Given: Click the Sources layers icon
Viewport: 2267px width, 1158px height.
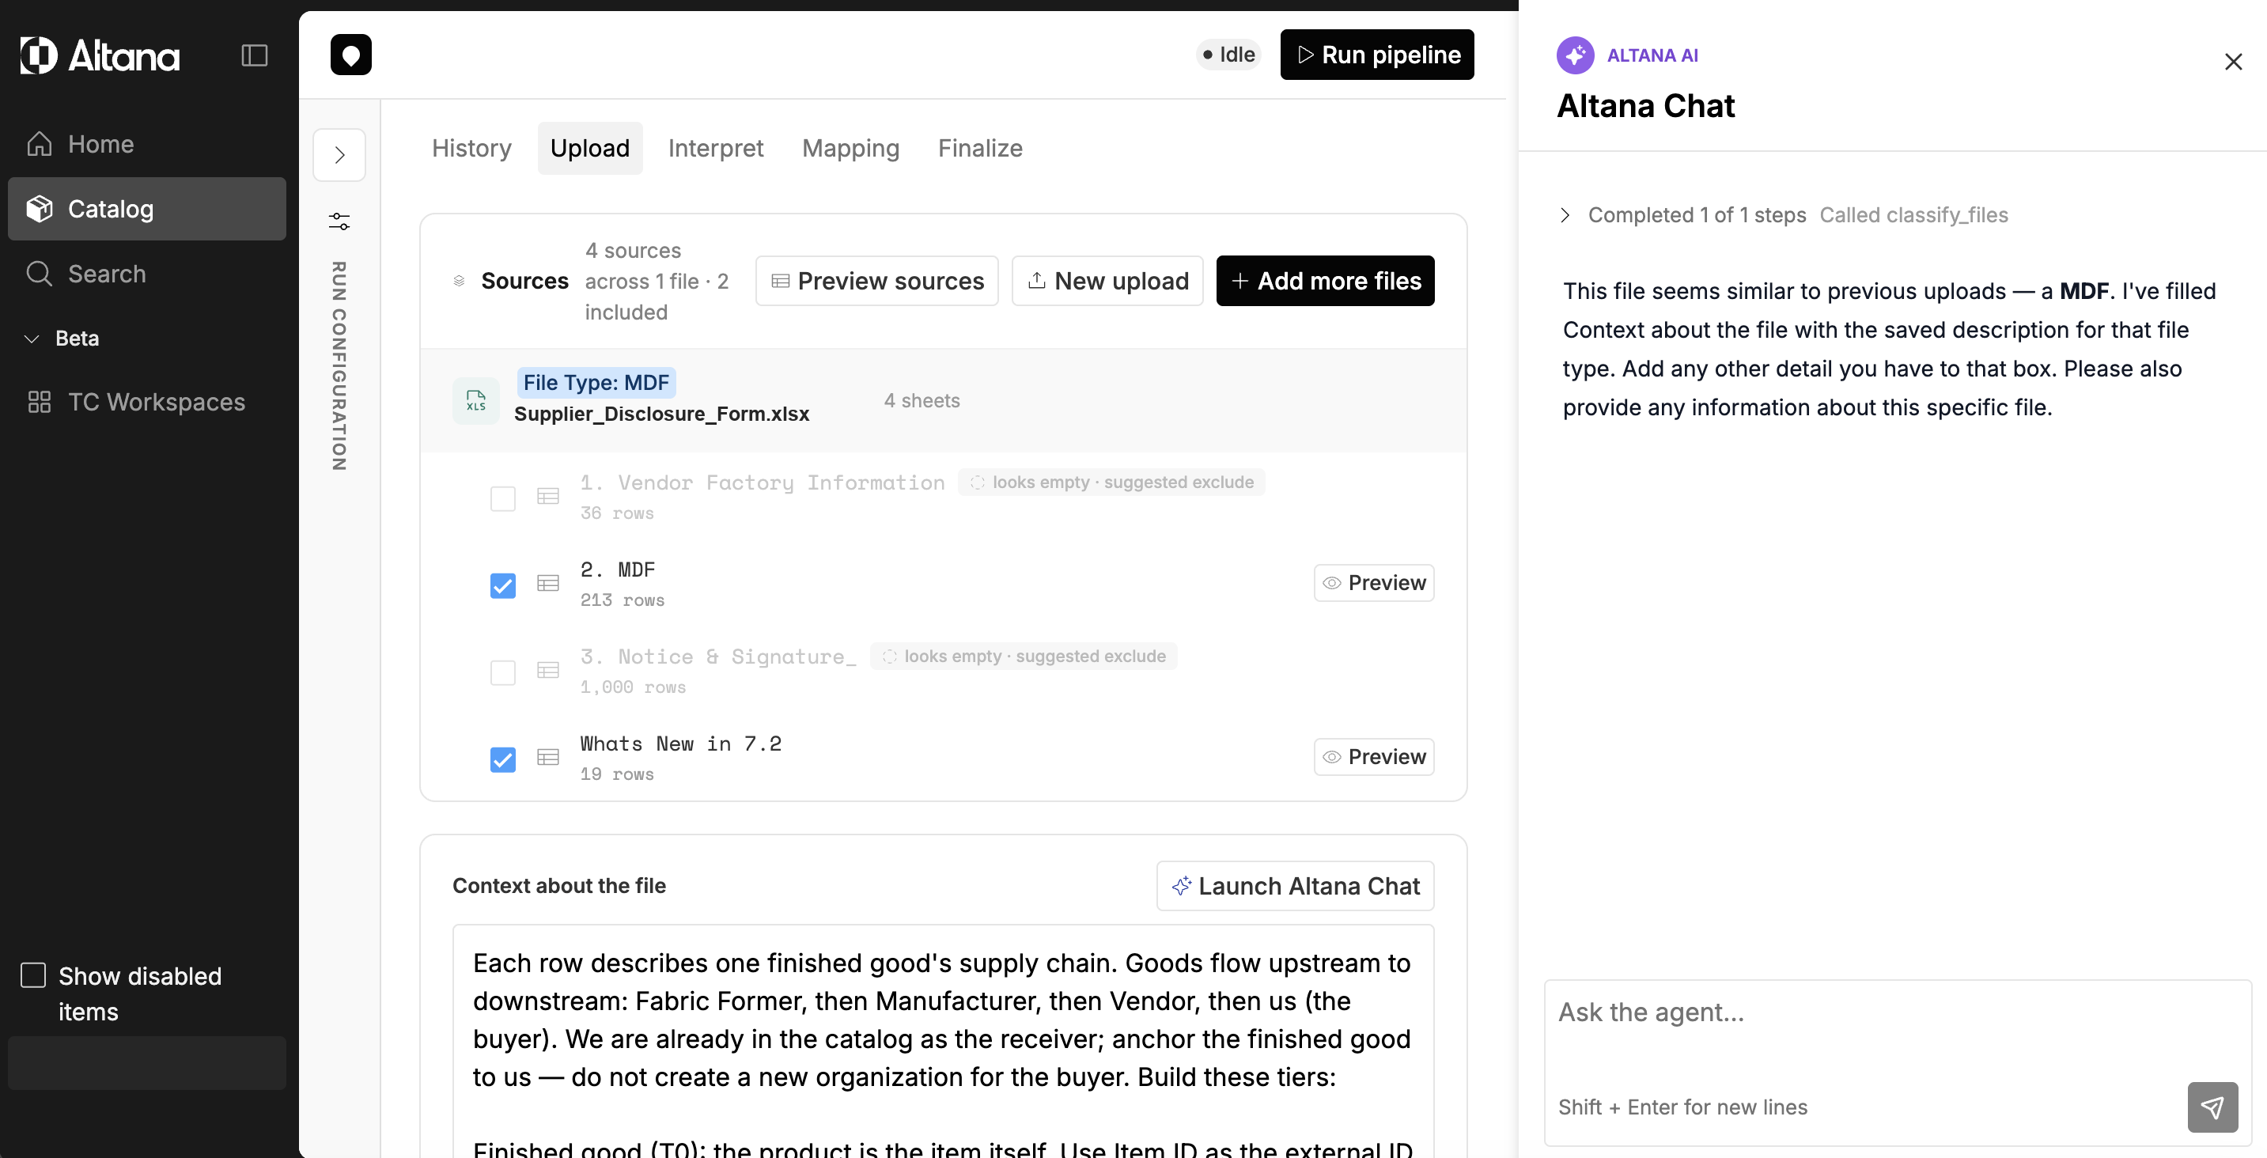Looking at the screenshot, I should pos(459,281).
